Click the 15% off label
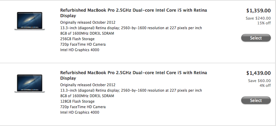277x126 pixels. (264, 23)
